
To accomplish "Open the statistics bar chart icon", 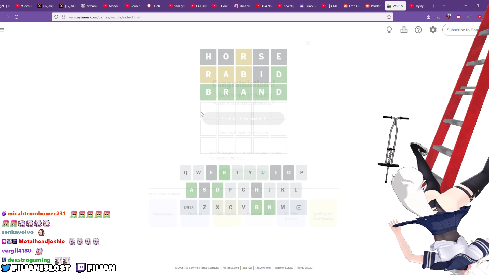I will coord(404,30).
